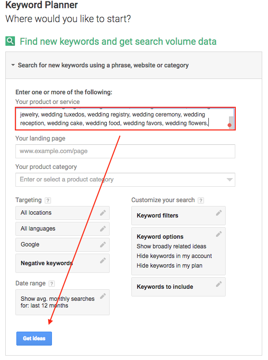Click the product or service text box
Screen dimensions: 268x360
[125, 119]
